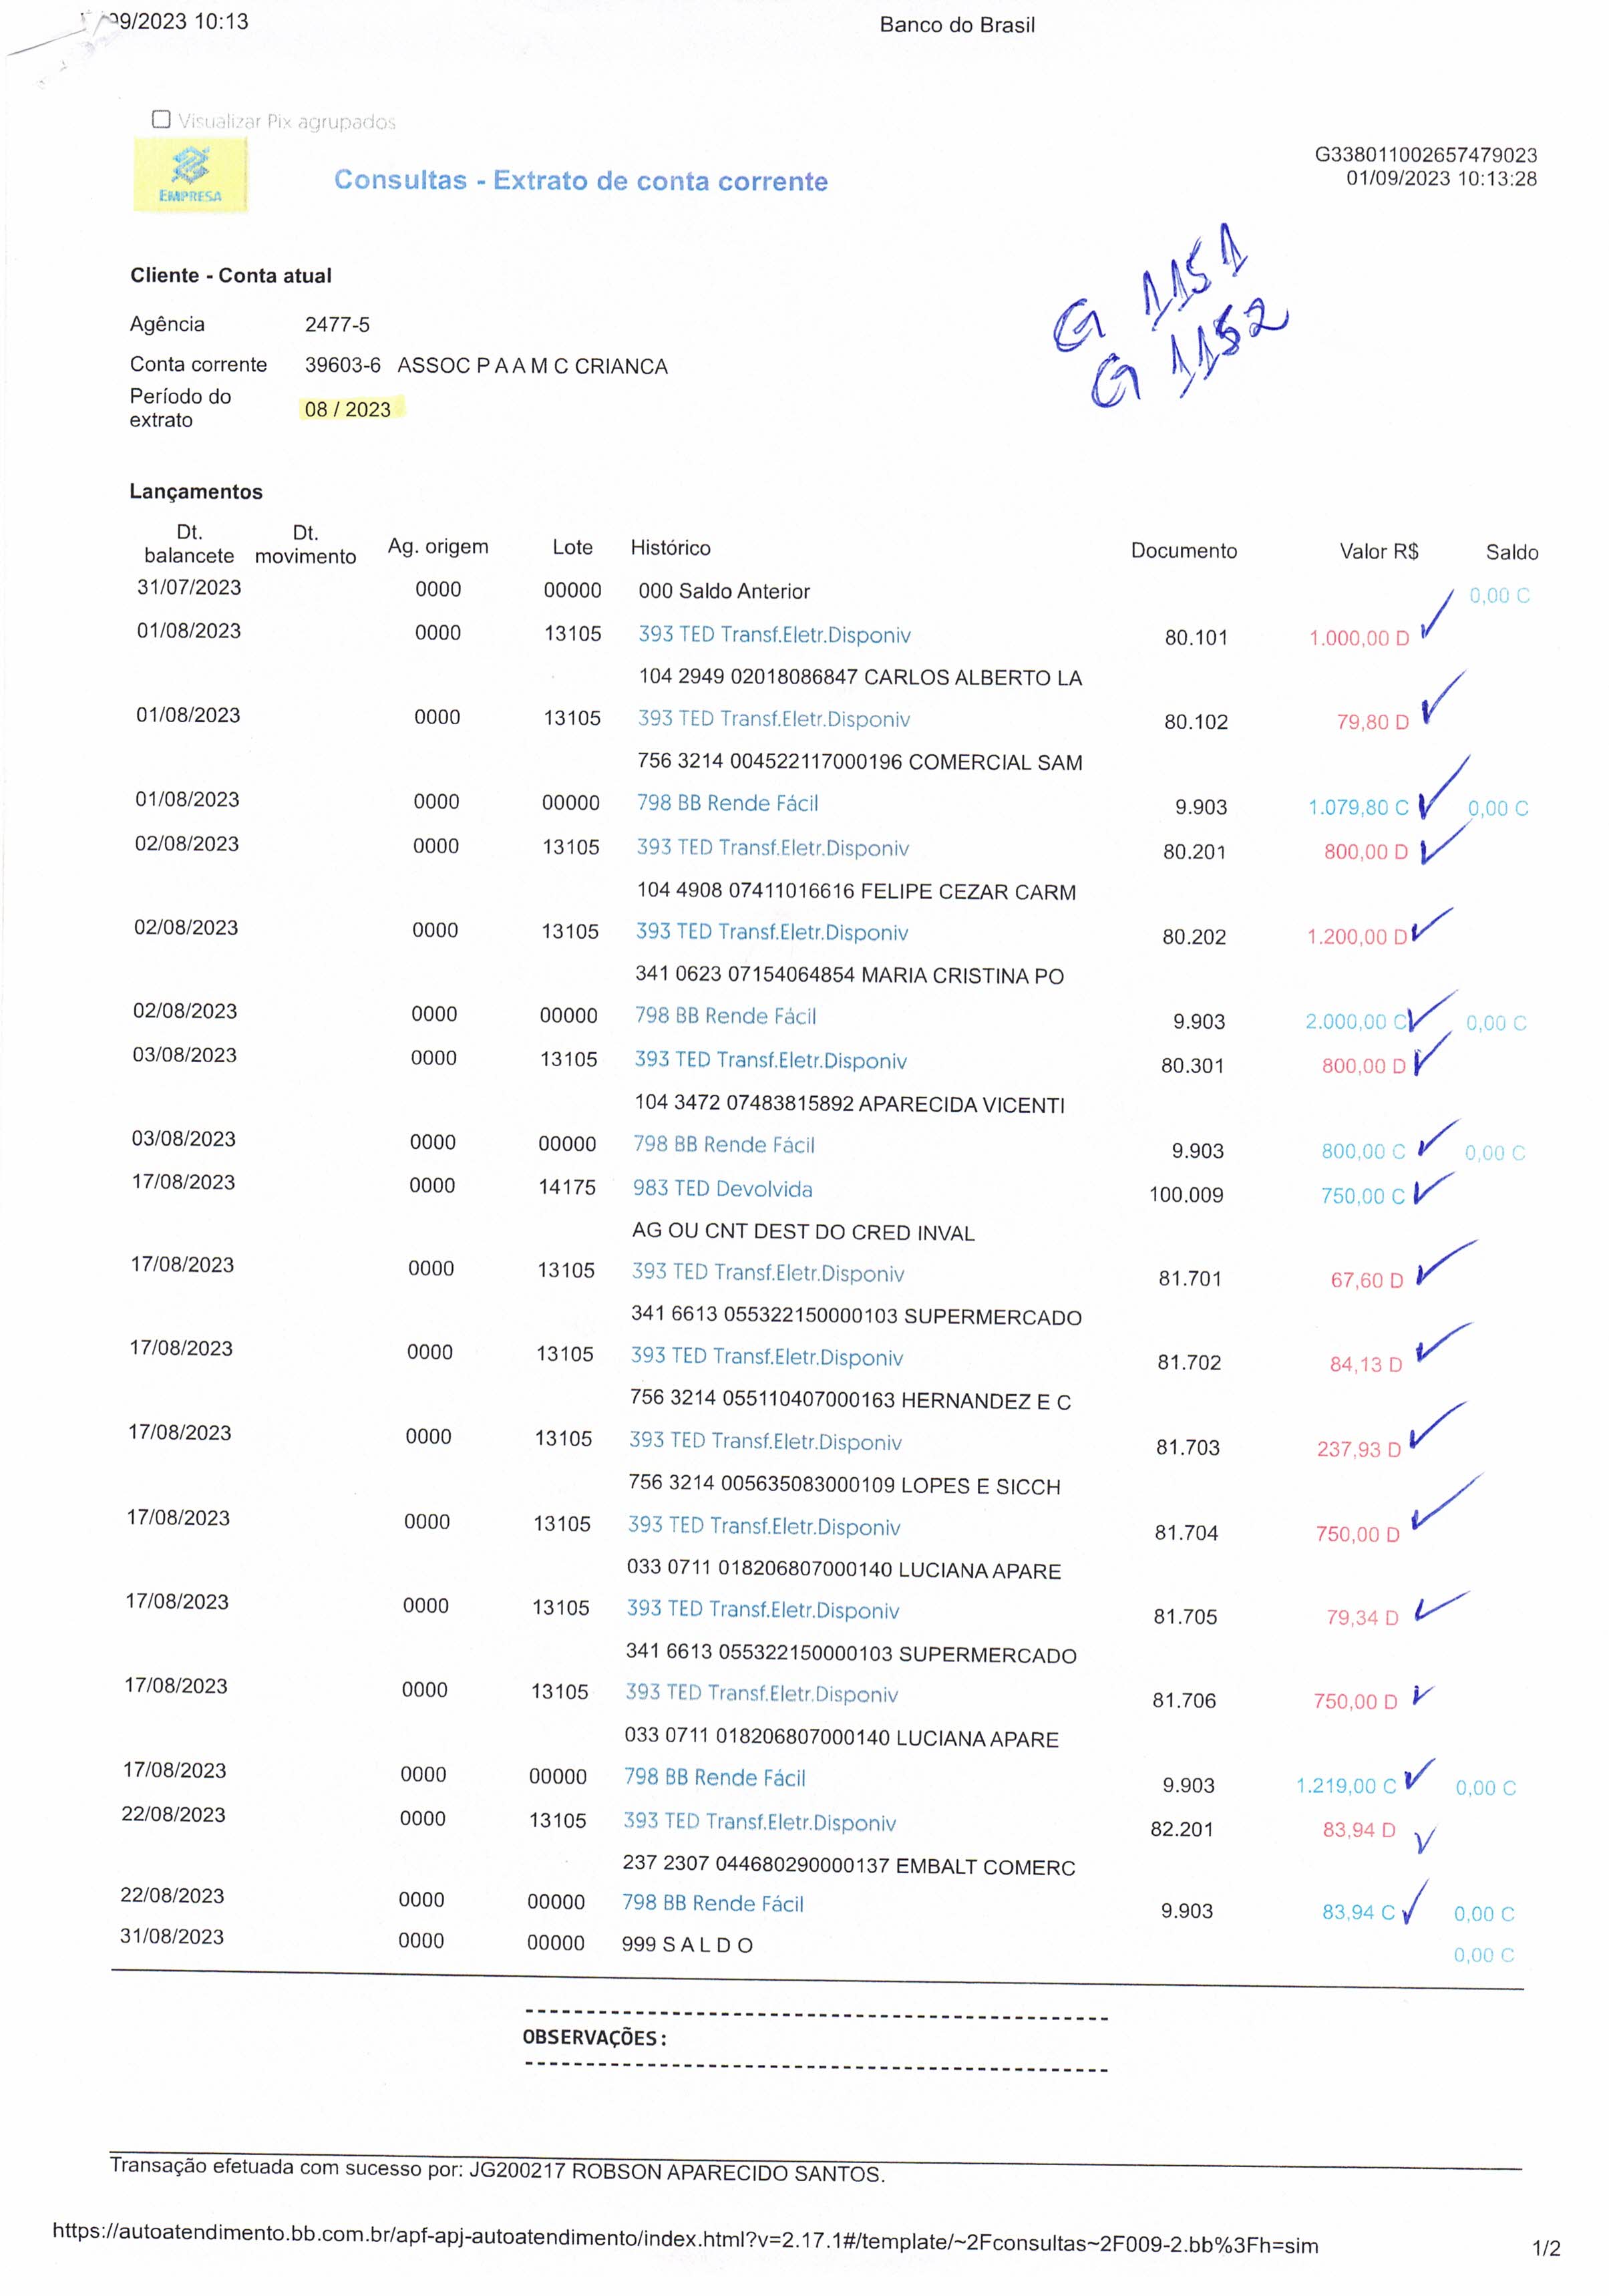Screen dimensions: 1609x2296
Task: Open TED Transf link for document 80.101
Action: pos(774,635)
